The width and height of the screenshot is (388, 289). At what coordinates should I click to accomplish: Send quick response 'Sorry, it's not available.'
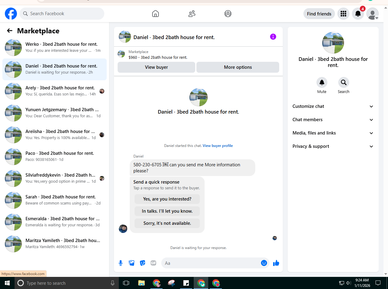click(167, 223)
